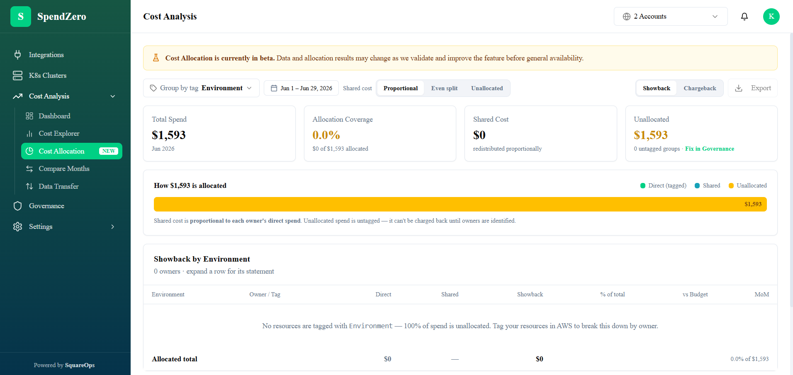
Task: Click the yellow $1,593 allocation bar
Action: tap(460, 204)
